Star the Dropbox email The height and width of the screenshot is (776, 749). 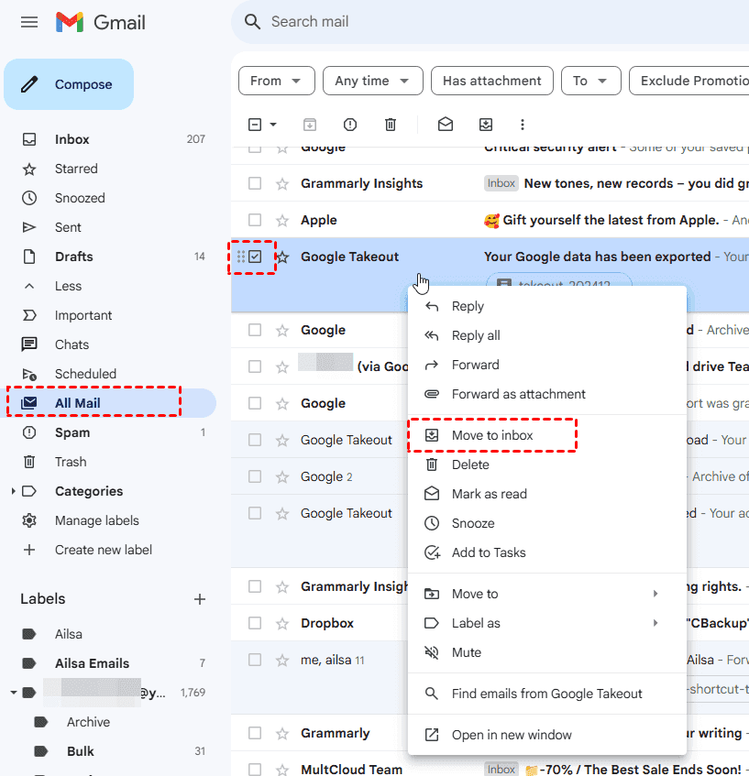(x=281, y=623)
